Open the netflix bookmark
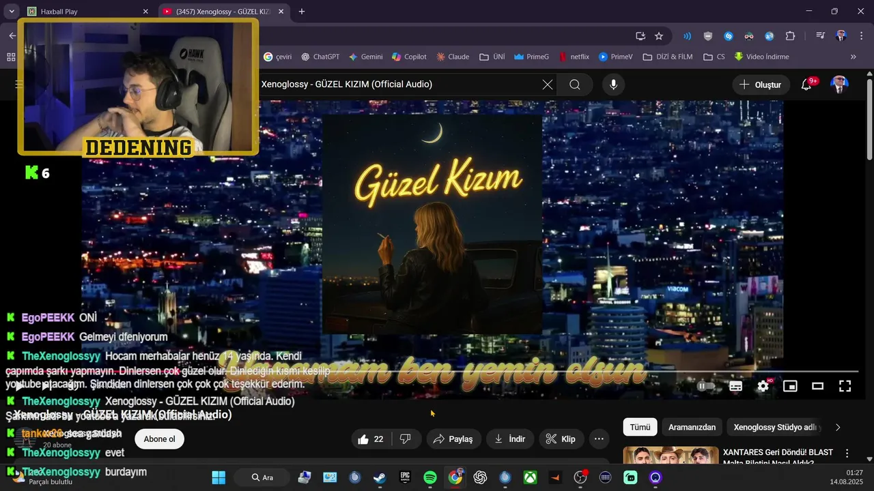The width and height of the screenshot is (874, 491). pos(574,57)
